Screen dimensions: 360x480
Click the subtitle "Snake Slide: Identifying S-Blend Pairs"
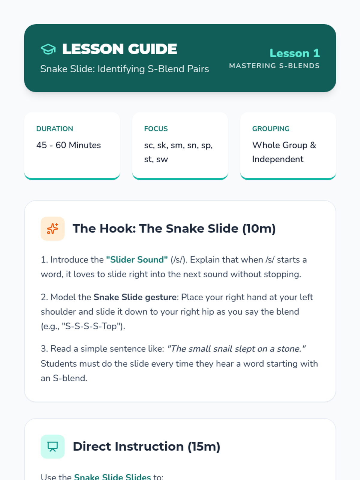(124, 69)
